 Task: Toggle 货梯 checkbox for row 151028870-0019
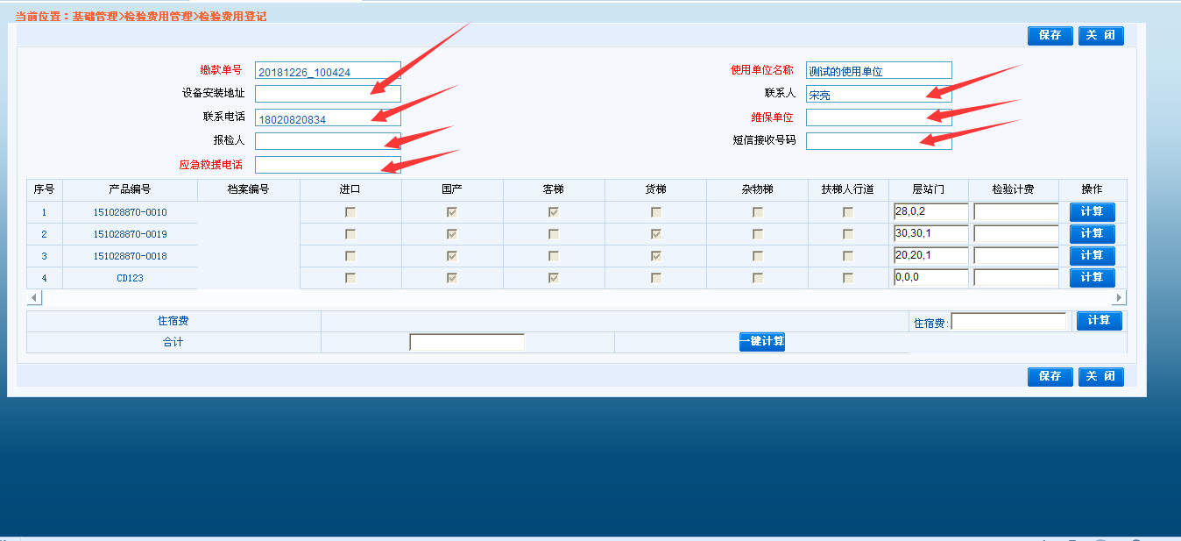(655, 234)
